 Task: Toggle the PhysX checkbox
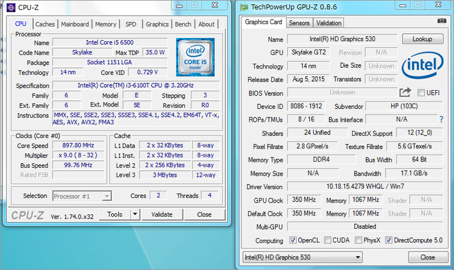coord(358,240)
